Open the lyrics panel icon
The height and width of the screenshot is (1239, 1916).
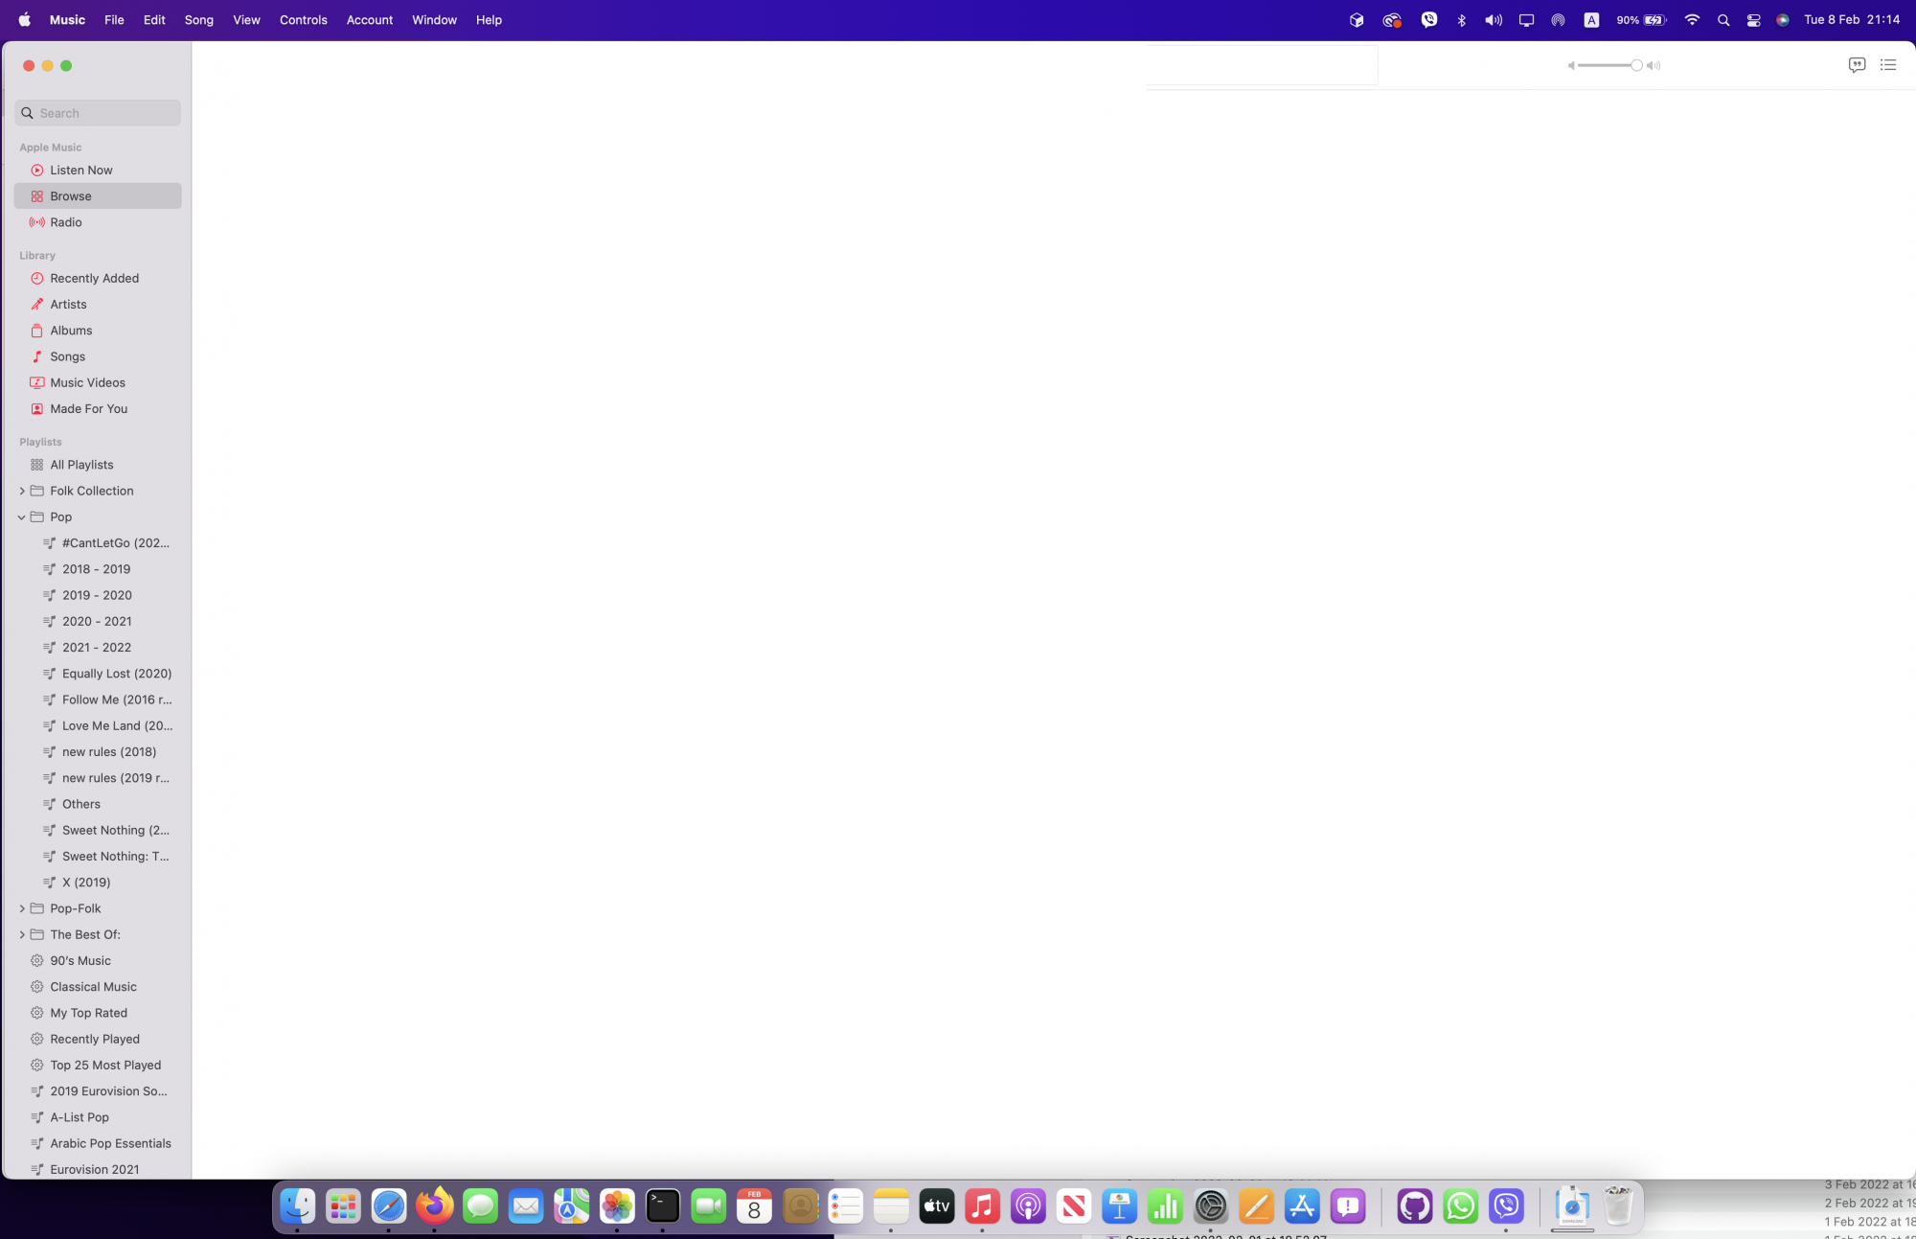click(1857, 65)
